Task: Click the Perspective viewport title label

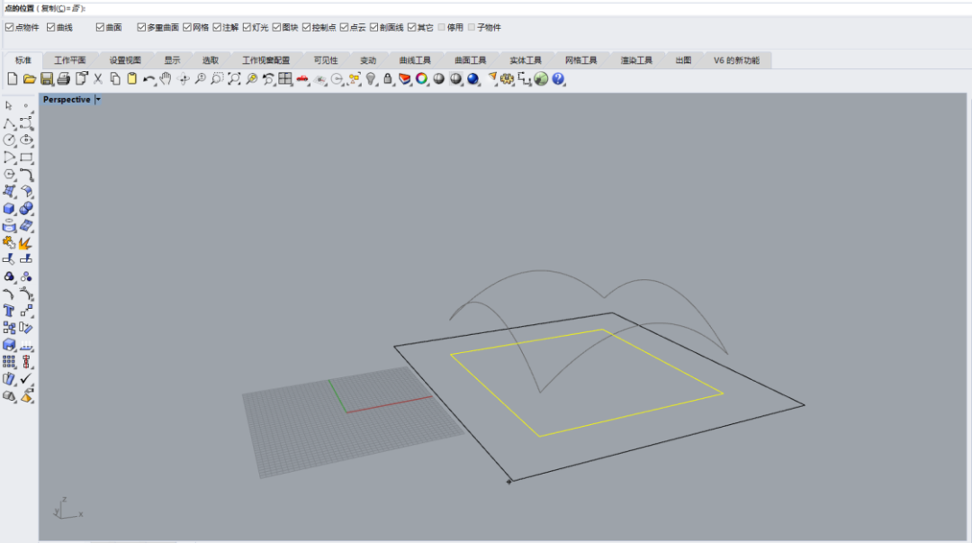Action: pyautogui.click(x=67, y=100)
